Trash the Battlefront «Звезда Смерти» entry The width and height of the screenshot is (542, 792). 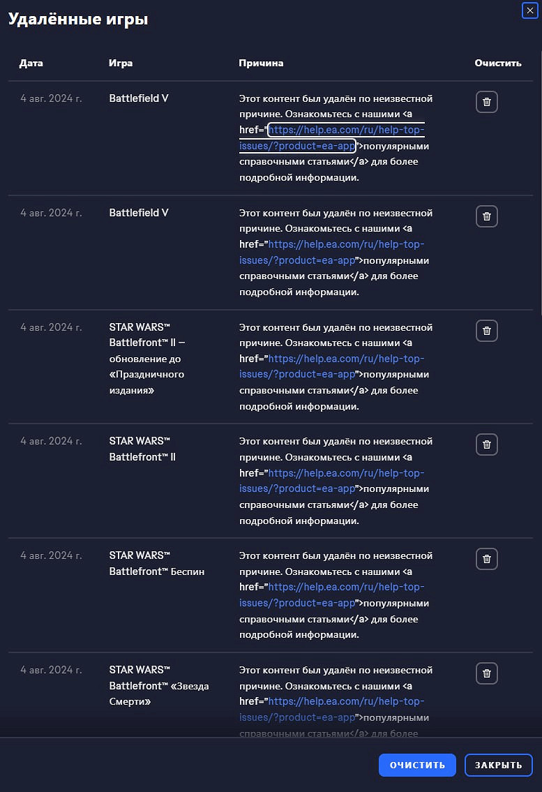(487, 673)
